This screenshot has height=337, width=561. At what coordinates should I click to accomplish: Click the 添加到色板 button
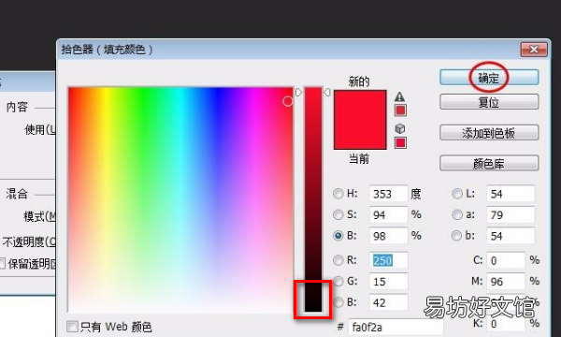point(489,133)
